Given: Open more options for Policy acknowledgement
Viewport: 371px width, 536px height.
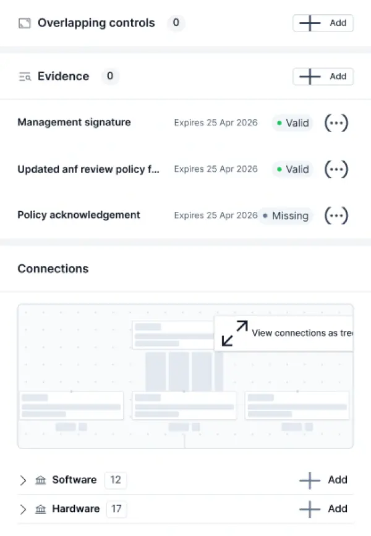Looking at the screenshot, I should [x=336, y=216].
